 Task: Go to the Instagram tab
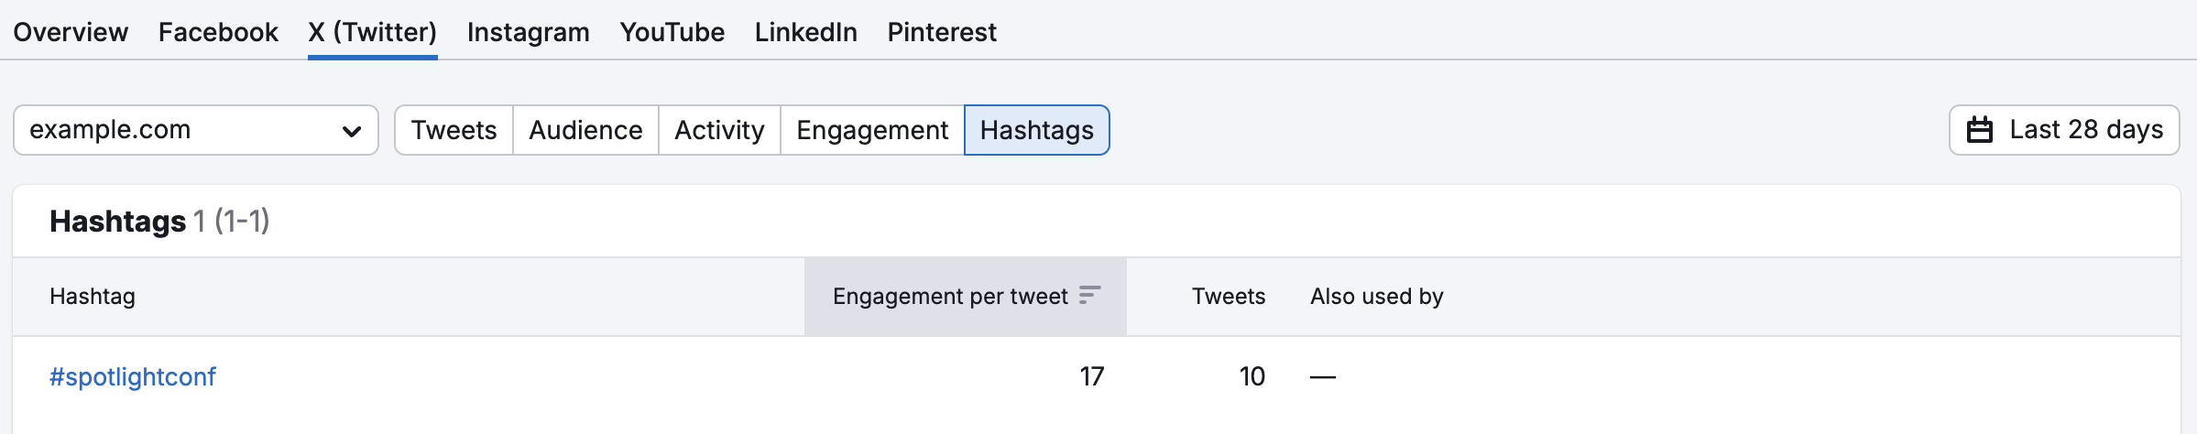point(529,32)
